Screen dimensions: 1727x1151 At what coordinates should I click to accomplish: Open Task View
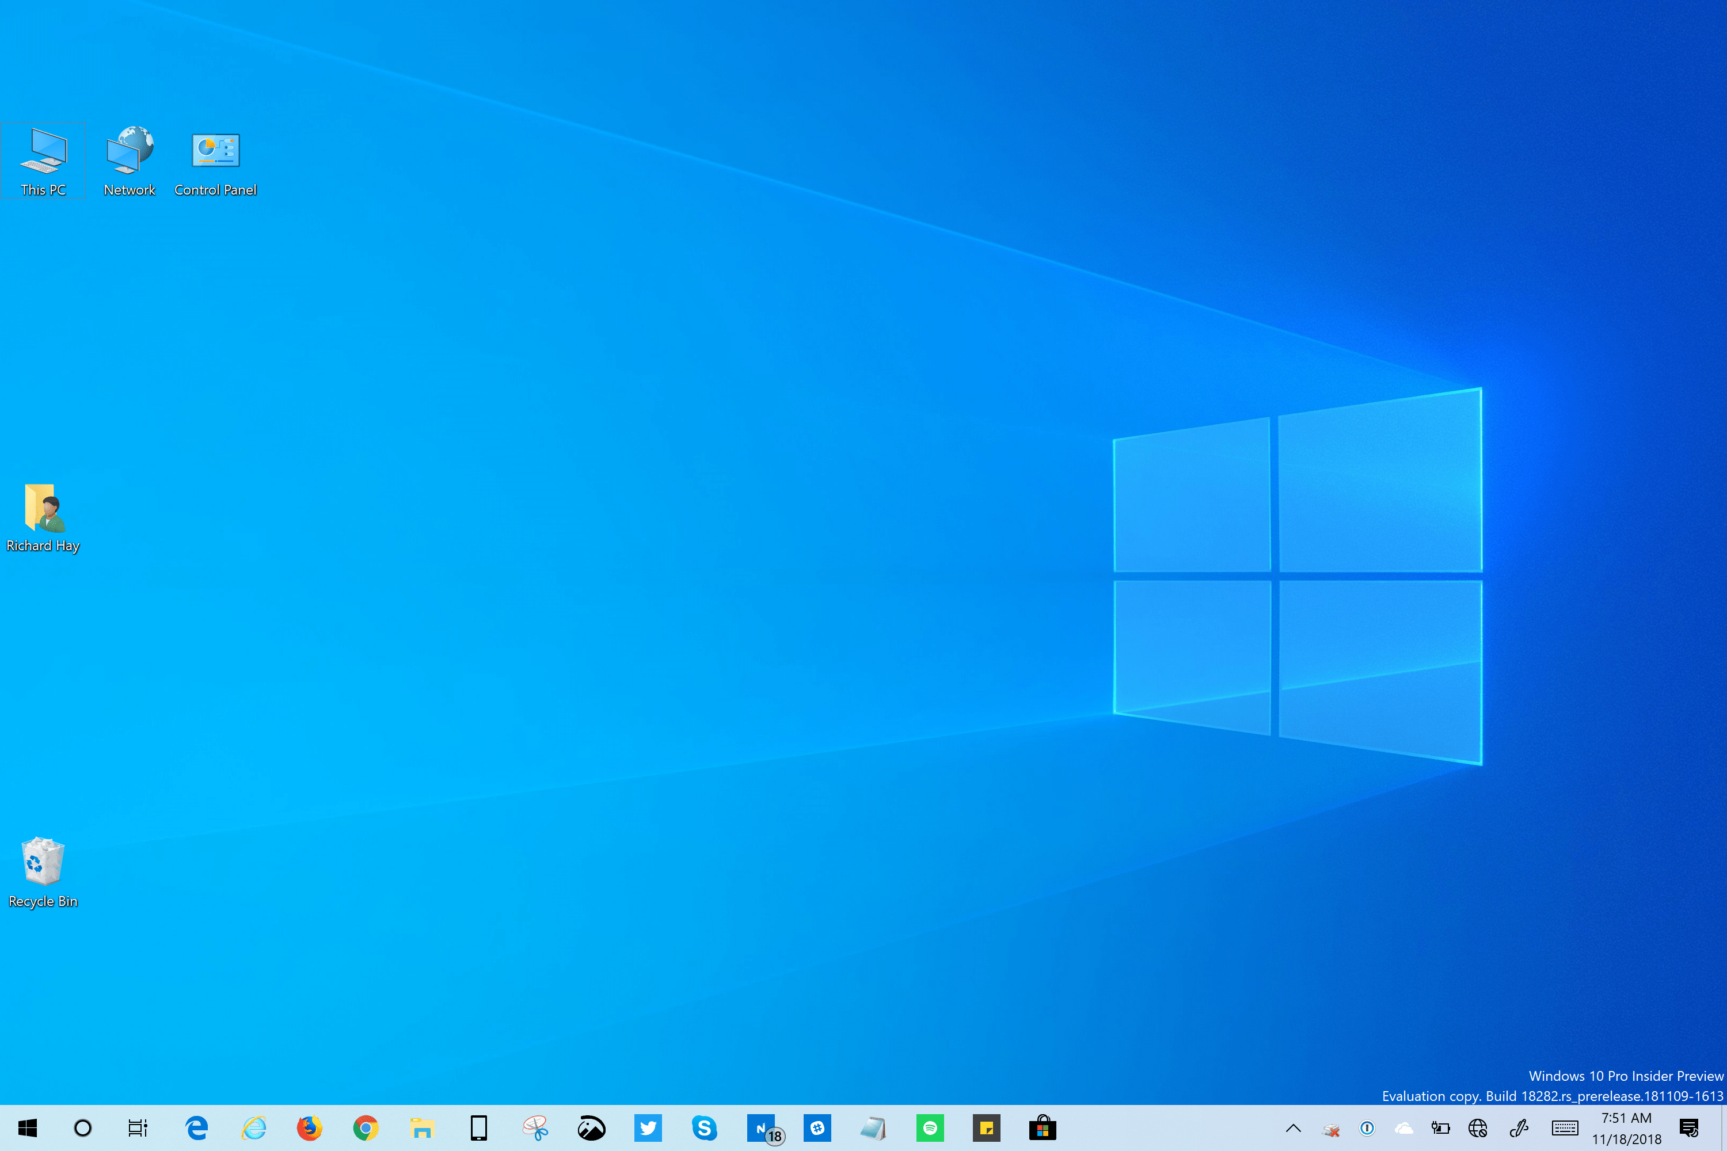138,1128
